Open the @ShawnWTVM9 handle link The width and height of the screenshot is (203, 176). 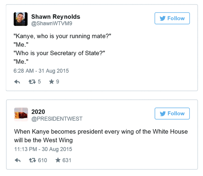(52, 23)
